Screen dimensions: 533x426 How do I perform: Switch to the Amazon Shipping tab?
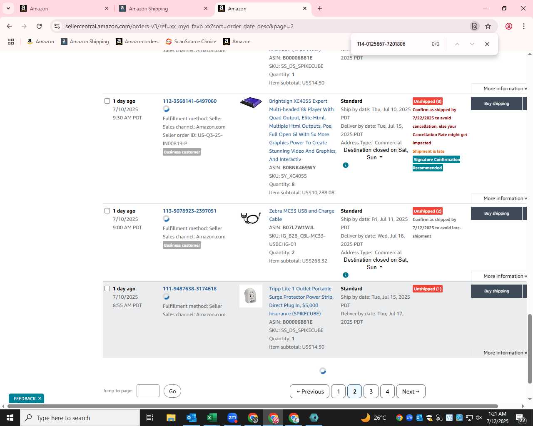click(x=162, y=8)
